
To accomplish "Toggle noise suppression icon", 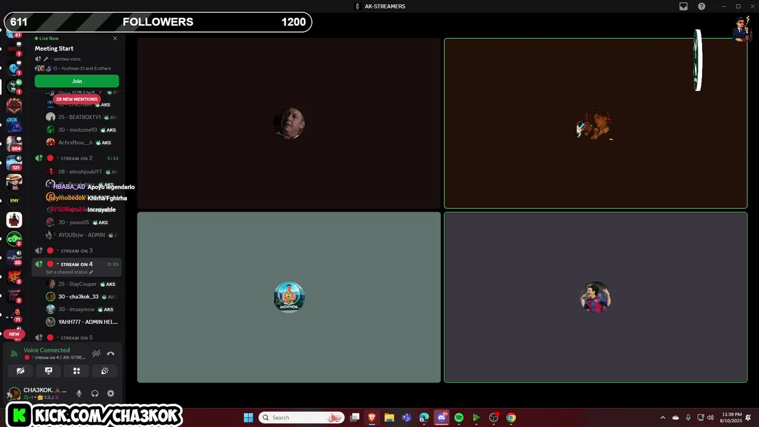I will click(x=96, y=353).
